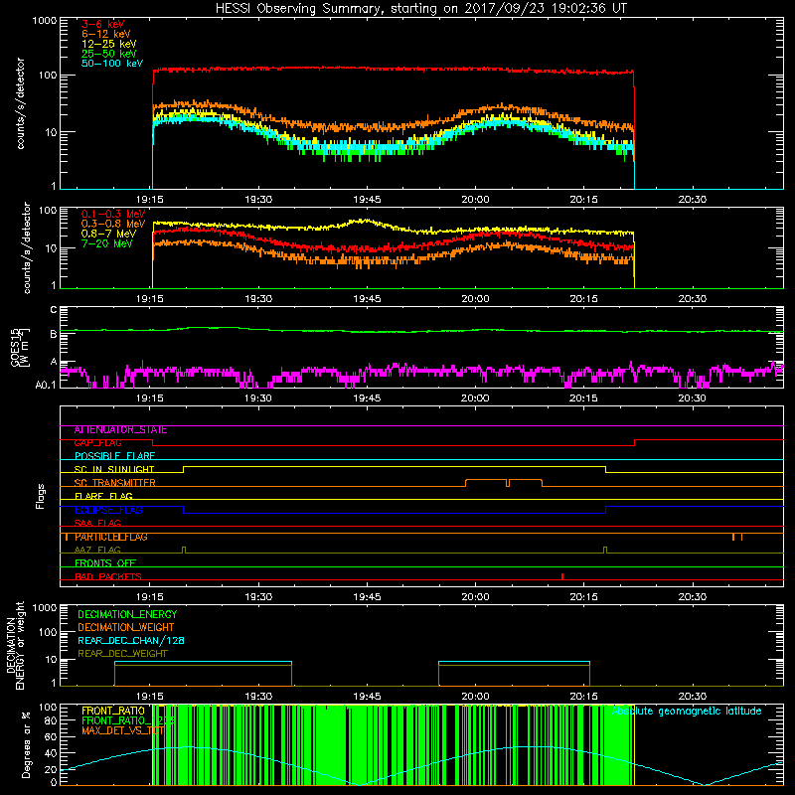Click the Absolute geomagnetic latitude label

687,712
